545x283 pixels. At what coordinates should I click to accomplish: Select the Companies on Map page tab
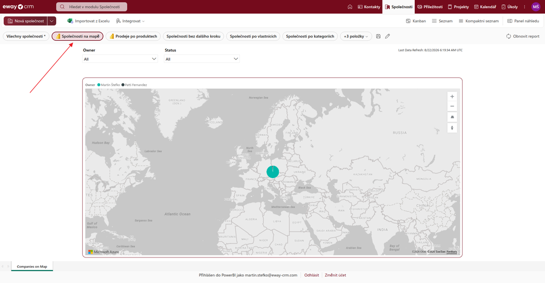(32, 267)
